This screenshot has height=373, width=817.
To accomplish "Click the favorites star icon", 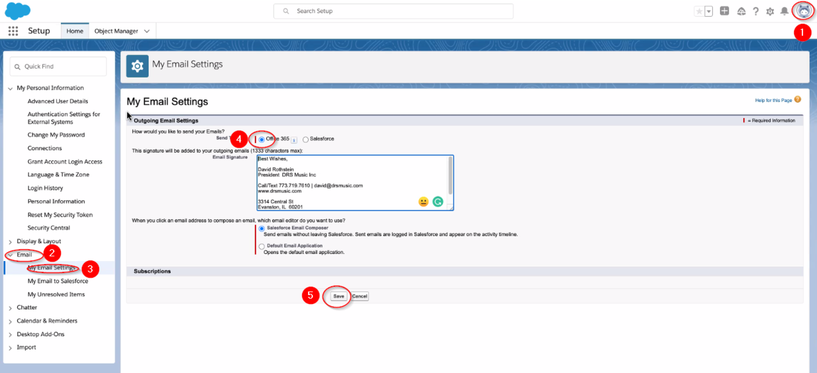I will pyautogui.click(x=699, y=11).
